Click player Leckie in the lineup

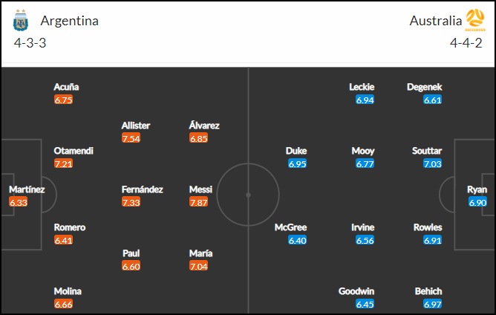coord(362,87)
